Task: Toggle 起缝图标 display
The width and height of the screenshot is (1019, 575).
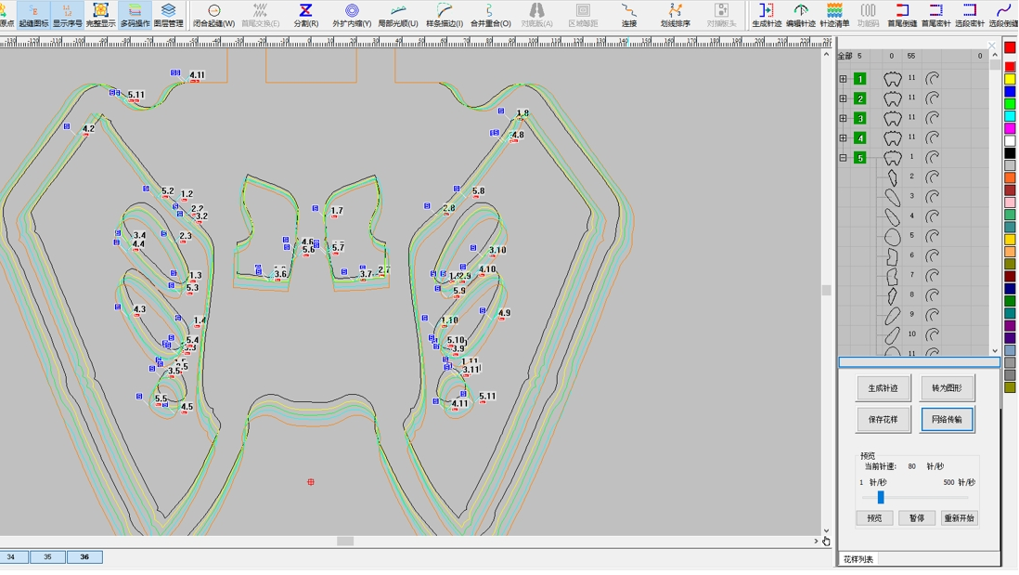Action: pyautogui.click(x=33, y=15)
